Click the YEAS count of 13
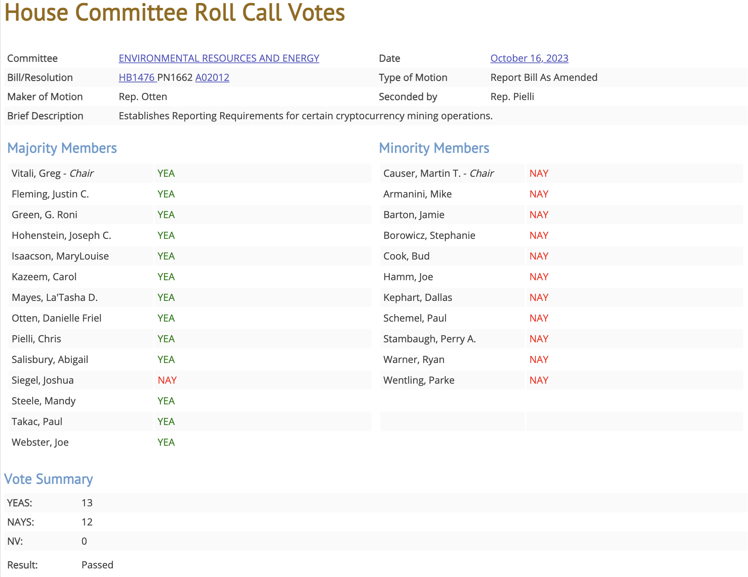This screenshot has width=748, height=577. [x=87, y=503]
